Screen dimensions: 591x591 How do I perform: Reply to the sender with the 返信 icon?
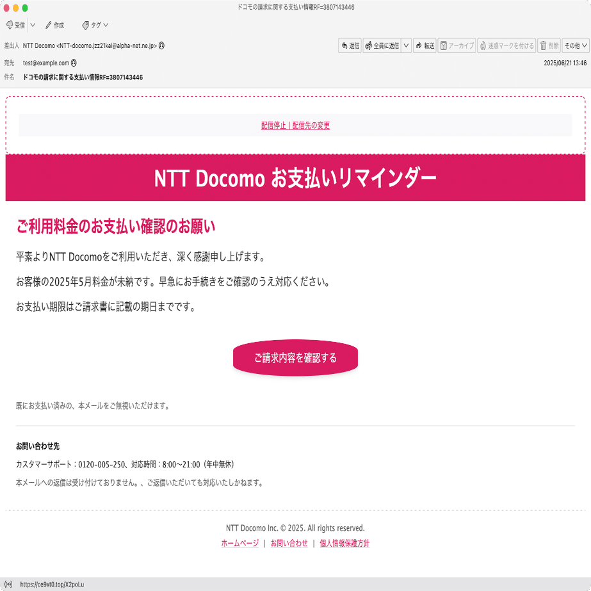click(350, 45)
